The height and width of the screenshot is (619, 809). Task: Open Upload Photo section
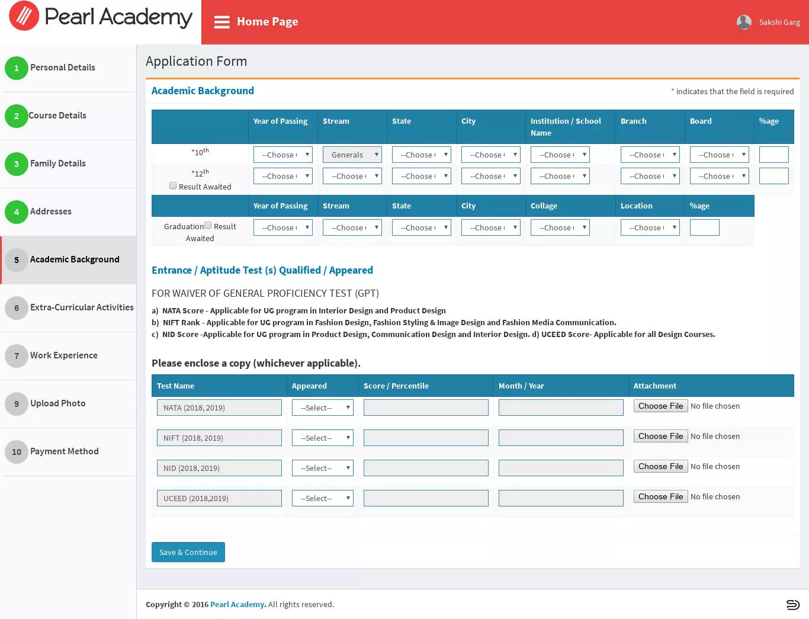coord(58,403)
